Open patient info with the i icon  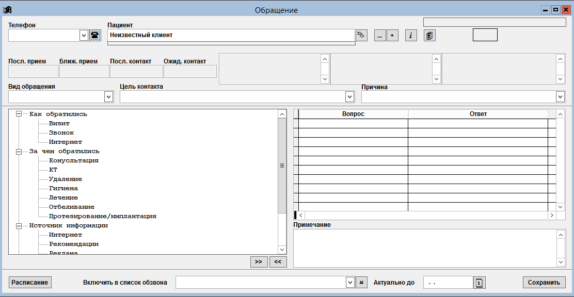(411, 35)
